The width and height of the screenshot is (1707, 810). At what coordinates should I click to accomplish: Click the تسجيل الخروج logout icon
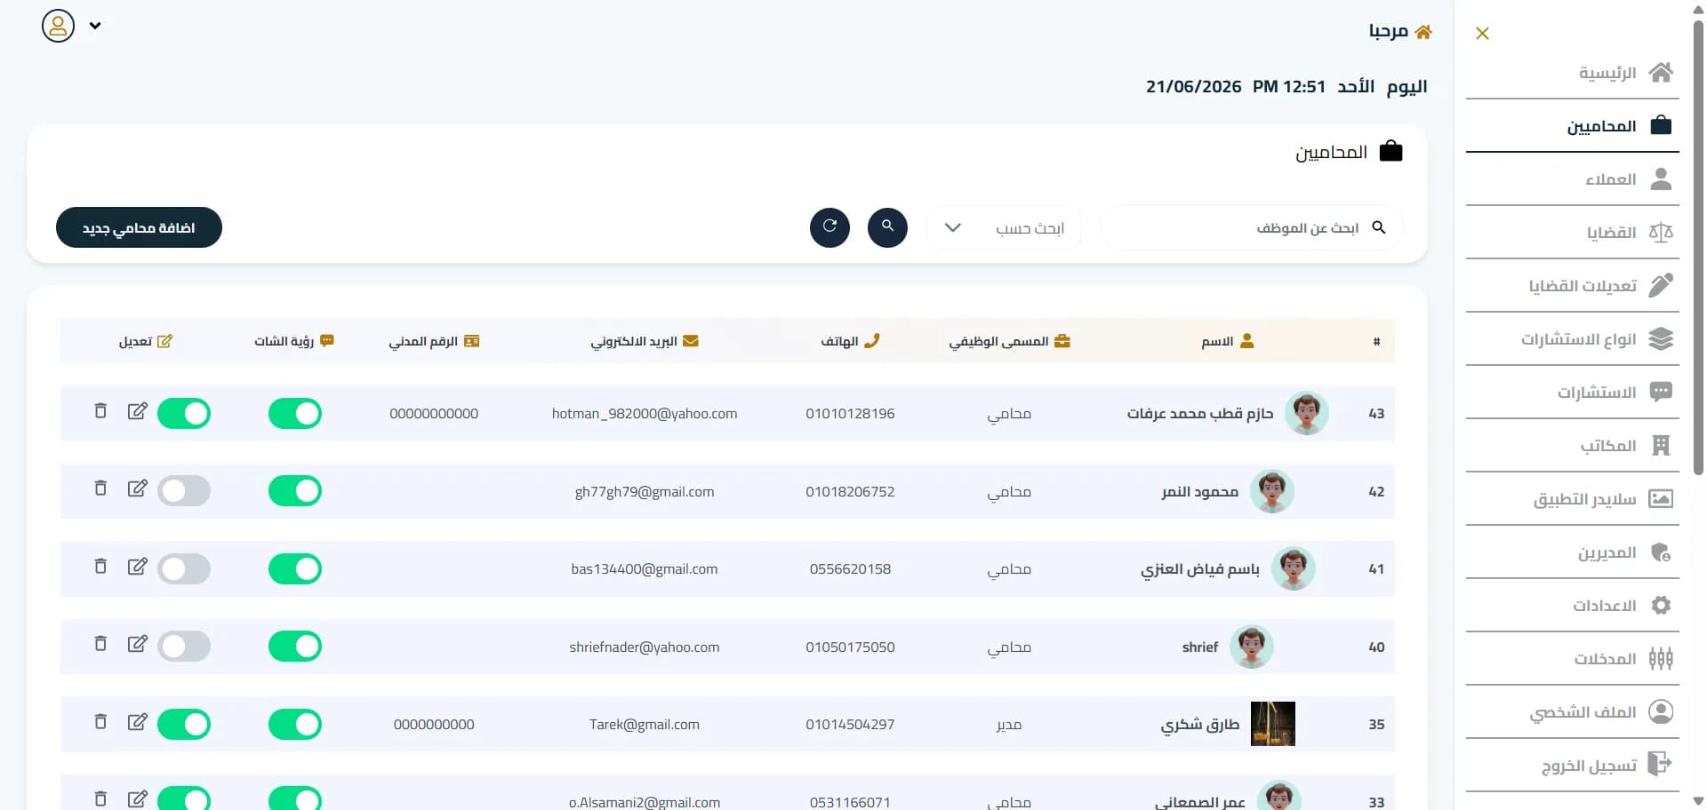pyautogui.click(x=1660, y=764)
